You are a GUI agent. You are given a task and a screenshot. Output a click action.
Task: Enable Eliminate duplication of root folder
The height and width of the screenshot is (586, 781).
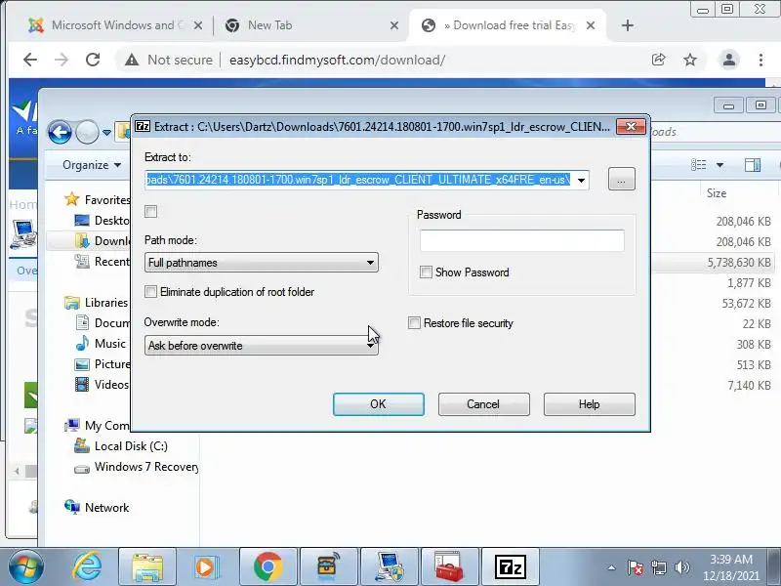click(150, 291)
